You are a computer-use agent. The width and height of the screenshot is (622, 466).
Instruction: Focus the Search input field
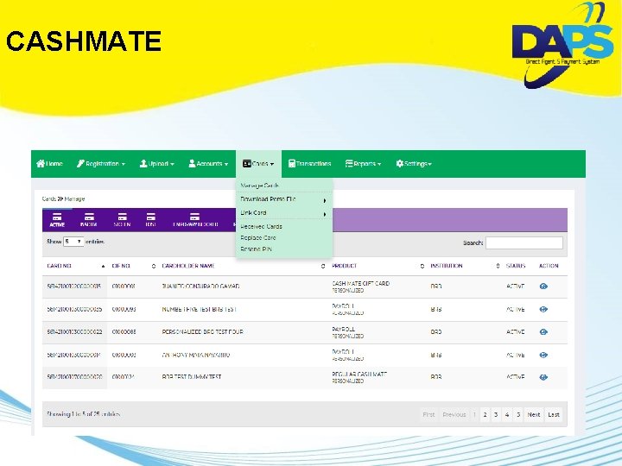point(524,242)
